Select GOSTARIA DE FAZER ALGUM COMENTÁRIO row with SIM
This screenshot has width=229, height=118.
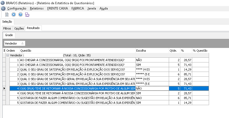[109, 103]
